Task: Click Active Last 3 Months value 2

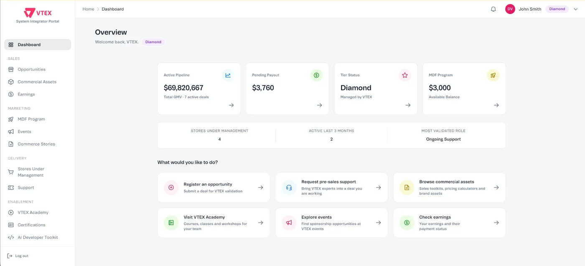Action: click(x=331, y=139)
